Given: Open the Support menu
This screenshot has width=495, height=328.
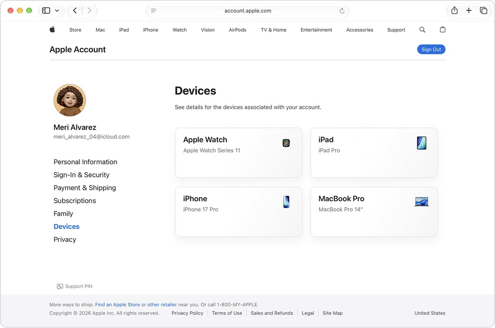Looking at the screenshot, I should [396, 30].
